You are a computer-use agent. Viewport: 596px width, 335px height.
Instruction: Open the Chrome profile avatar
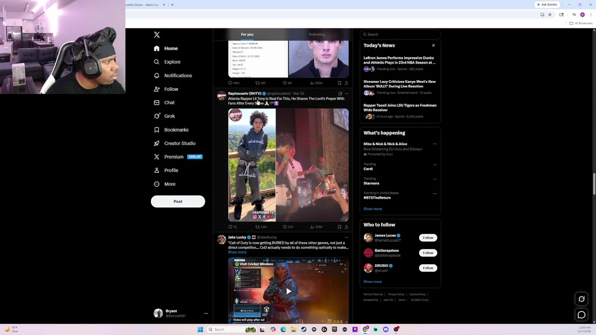[582, 15]
